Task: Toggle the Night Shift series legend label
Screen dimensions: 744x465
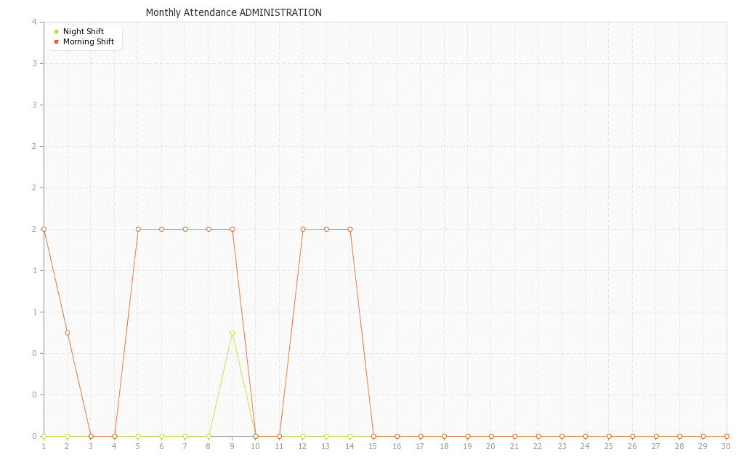Action: click(84, 31)
